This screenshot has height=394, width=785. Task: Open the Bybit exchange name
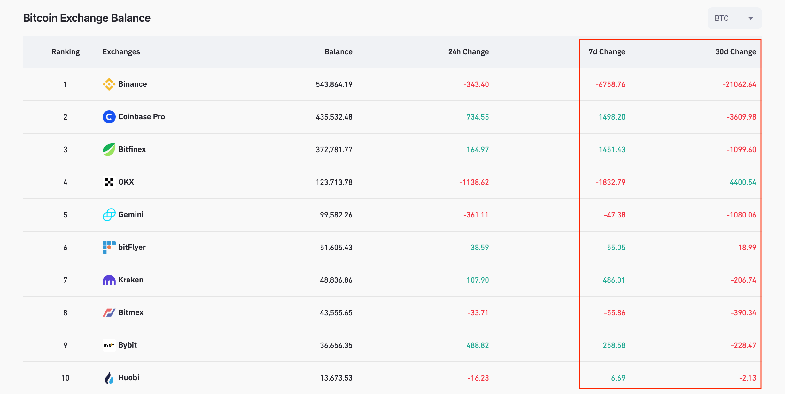128,345
